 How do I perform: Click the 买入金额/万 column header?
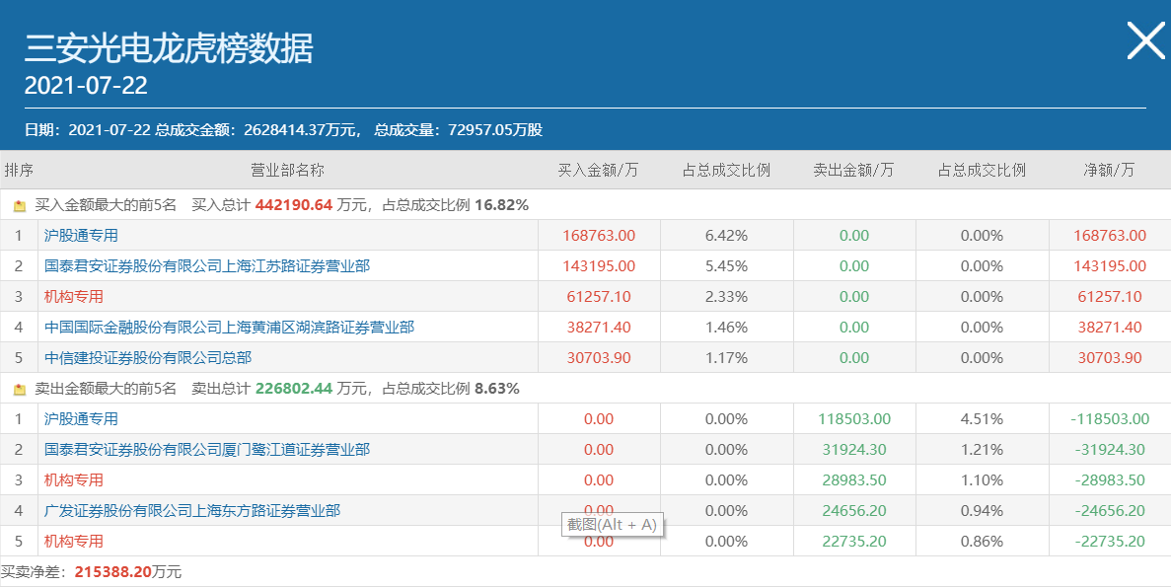599,170
